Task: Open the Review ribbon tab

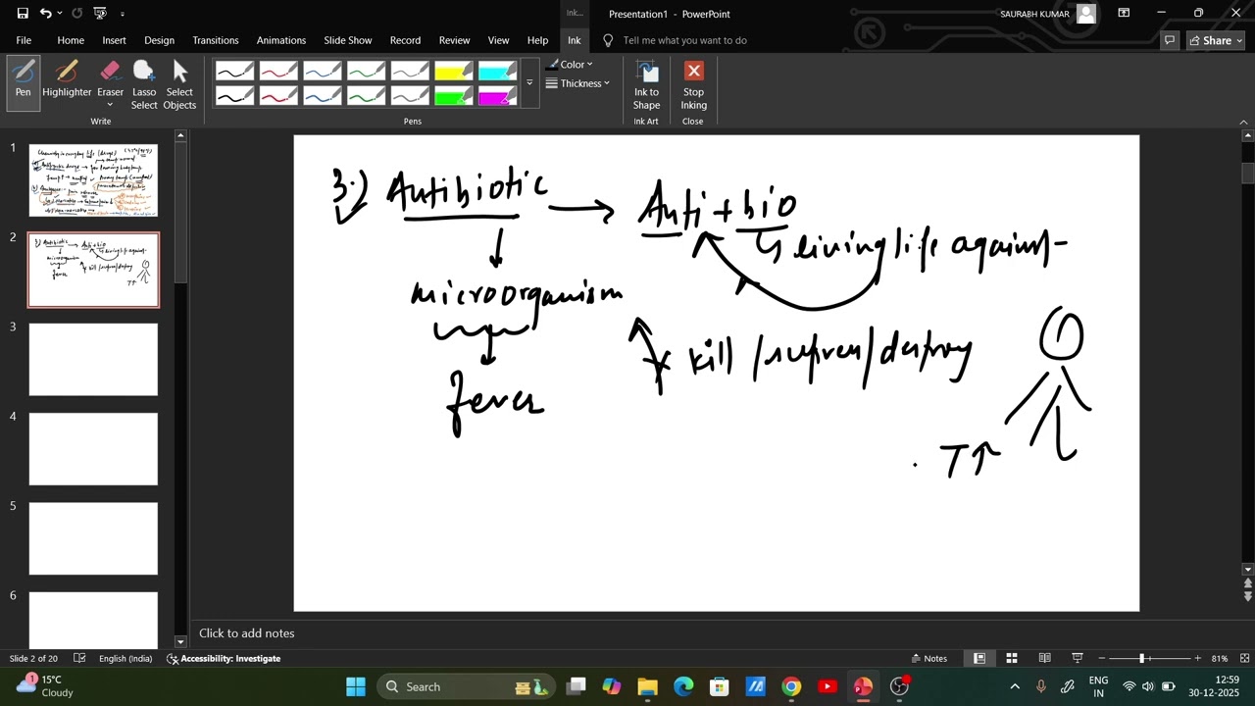Action: (454, 40)
